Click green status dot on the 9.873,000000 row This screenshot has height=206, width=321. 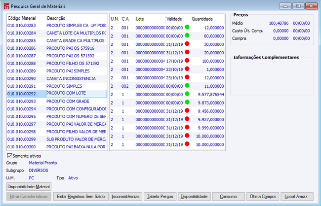click(187, 102)
